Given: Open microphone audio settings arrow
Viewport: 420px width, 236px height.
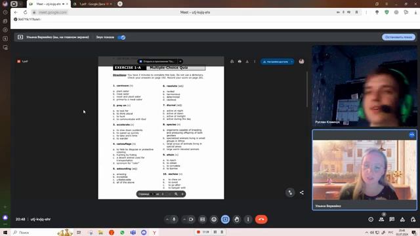Looking at the screenshot, I should tap(167, 220).
